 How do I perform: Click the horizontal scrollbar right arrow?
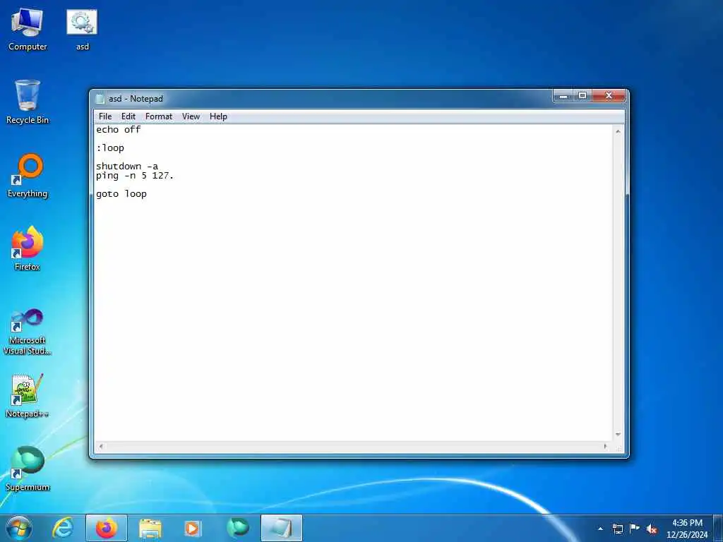point(605,446)
